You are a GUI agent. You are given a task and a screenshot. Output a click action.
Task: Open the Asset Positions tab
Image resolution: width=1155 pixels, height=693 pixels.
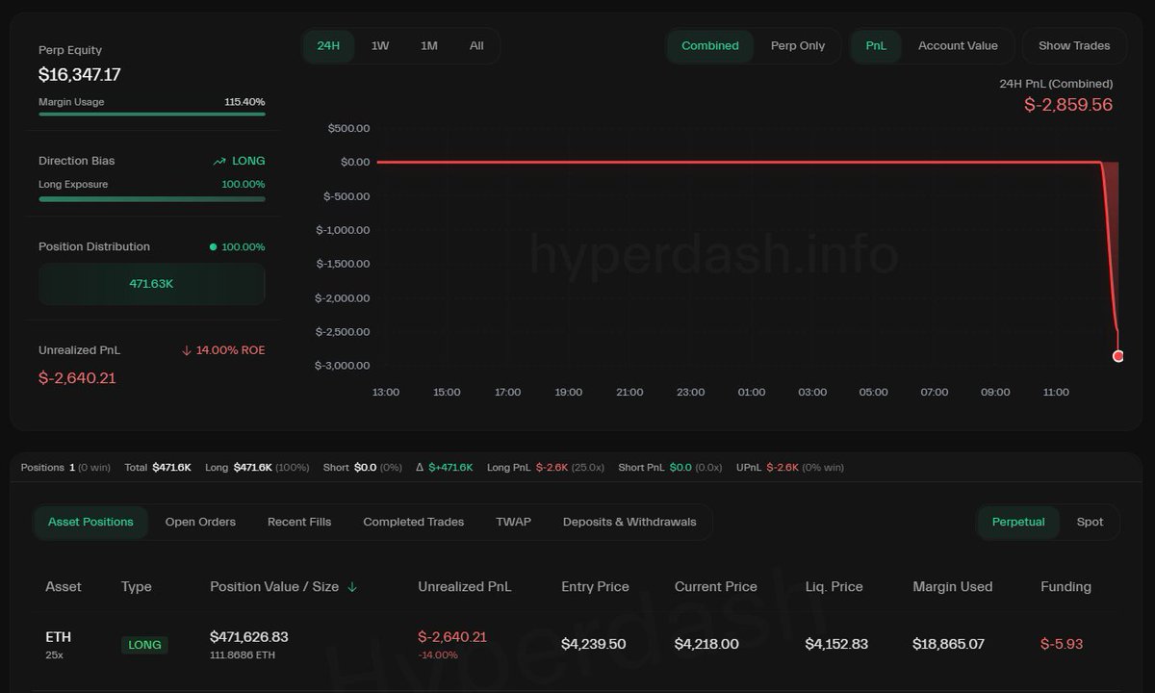[x=90, y=522]
